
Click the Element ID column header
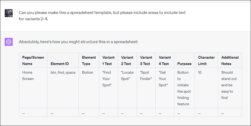63,61
